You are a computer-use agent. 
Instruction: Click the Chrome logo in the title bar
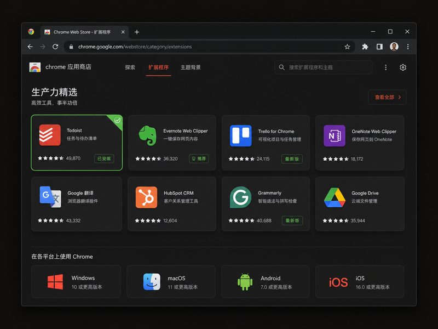(x=31, y=32)
